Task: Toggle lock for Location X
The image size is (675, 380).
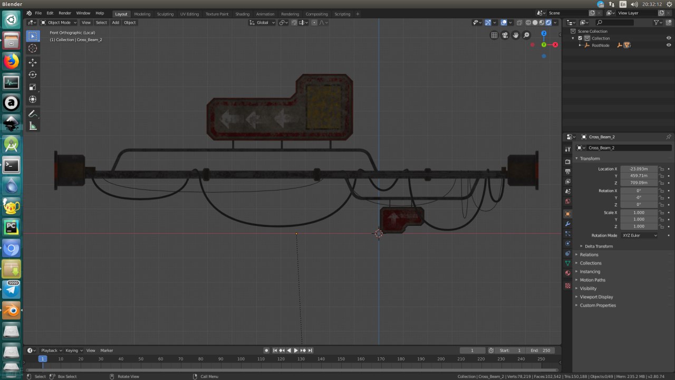Action: 661,169
